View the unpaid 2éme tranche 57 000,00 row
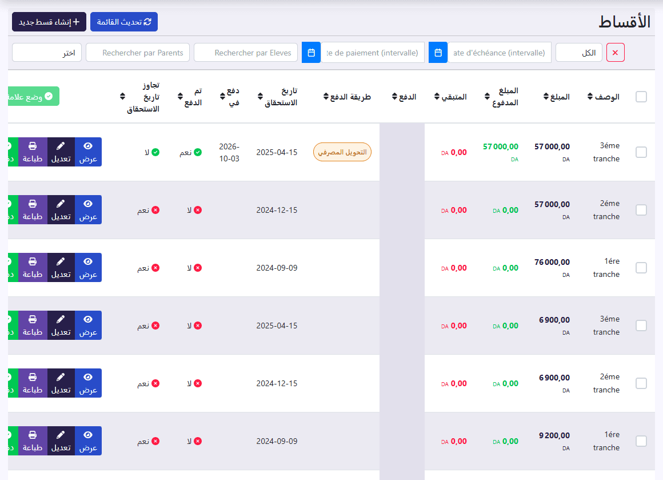The width and height of the screenshot is (663, 480). click(88, 209)
